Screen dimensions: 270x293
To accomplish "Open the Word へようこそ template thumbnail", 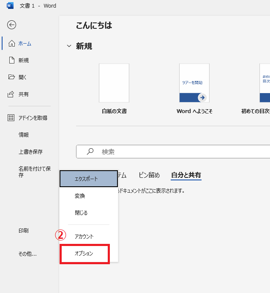I will (194, 83).
